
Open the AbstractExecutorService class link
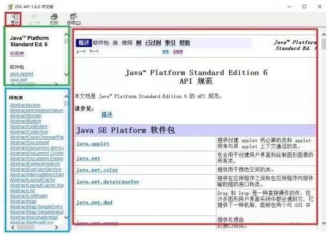[36, 169]
